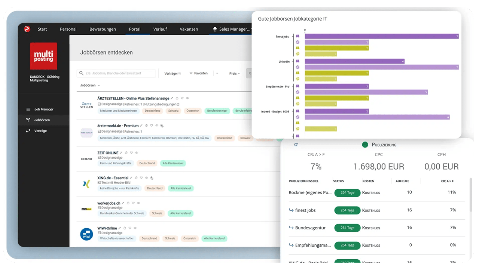
Task: Favorite ÄRZTESTELLEN with its heart icon
Action: coord(182,98)
